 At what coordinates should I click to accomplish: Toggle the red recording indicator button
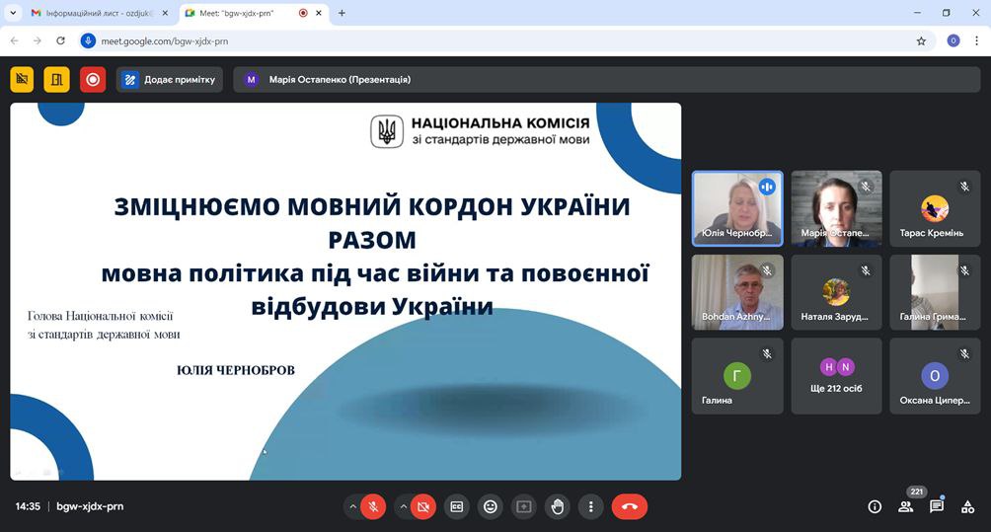[x=93, y=80]
